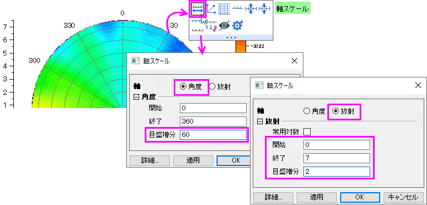
Task: Click OK button in front 軸スケール dialog
Action: click(x=360, y=197)
